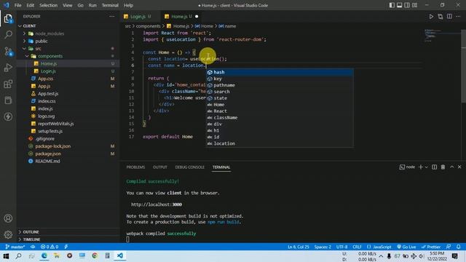
Task: Switch to the PROBLEMS panel tab
Action: (x=135, y=167)
